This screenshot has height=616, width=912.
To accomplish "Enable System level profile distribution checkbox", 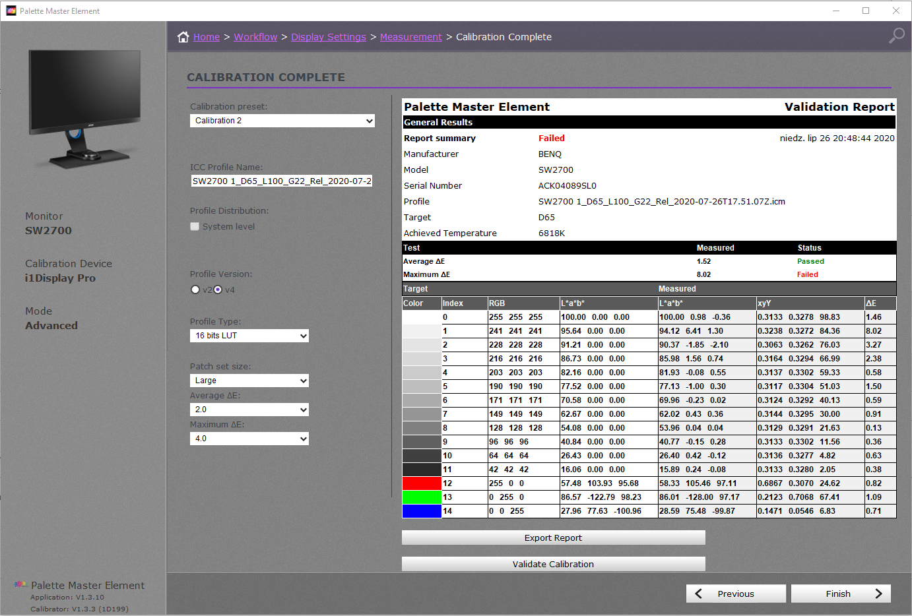I will tap(195, 226).
